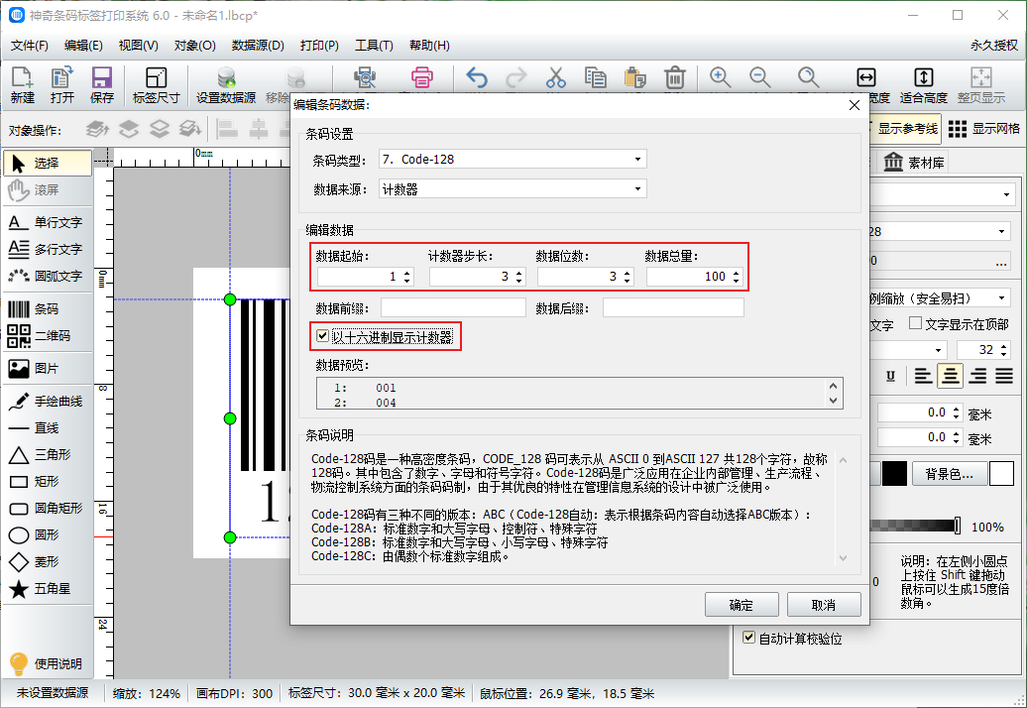
Task: Toggle the 显示网格 grid display
Action: 983,129
